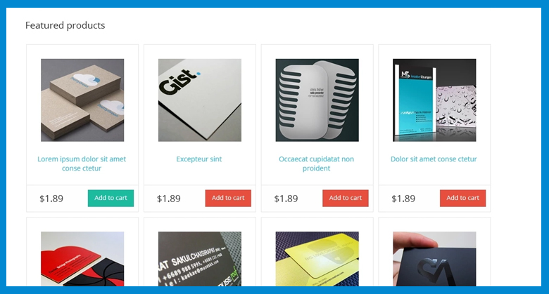Click the Featured products heading

tap(65, 25)
